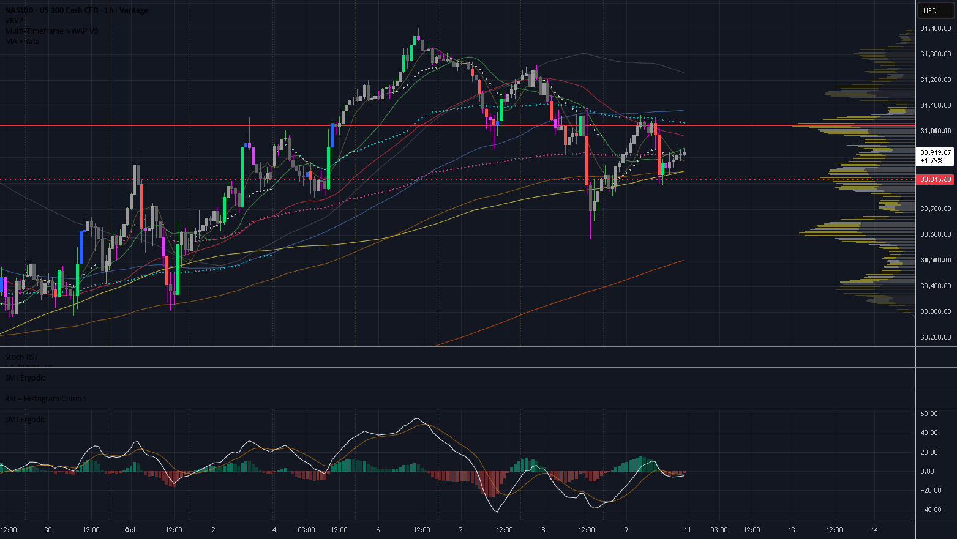Click the 30,500.00 price axis label
Screen dimensions: 957x539
click(936, 260)
